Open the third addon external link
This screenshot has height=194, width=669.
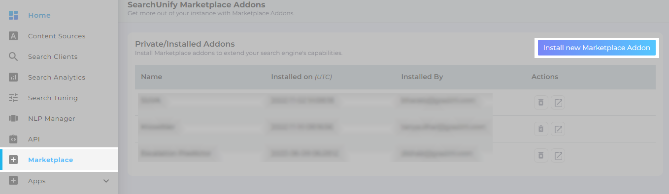point(558,156)
